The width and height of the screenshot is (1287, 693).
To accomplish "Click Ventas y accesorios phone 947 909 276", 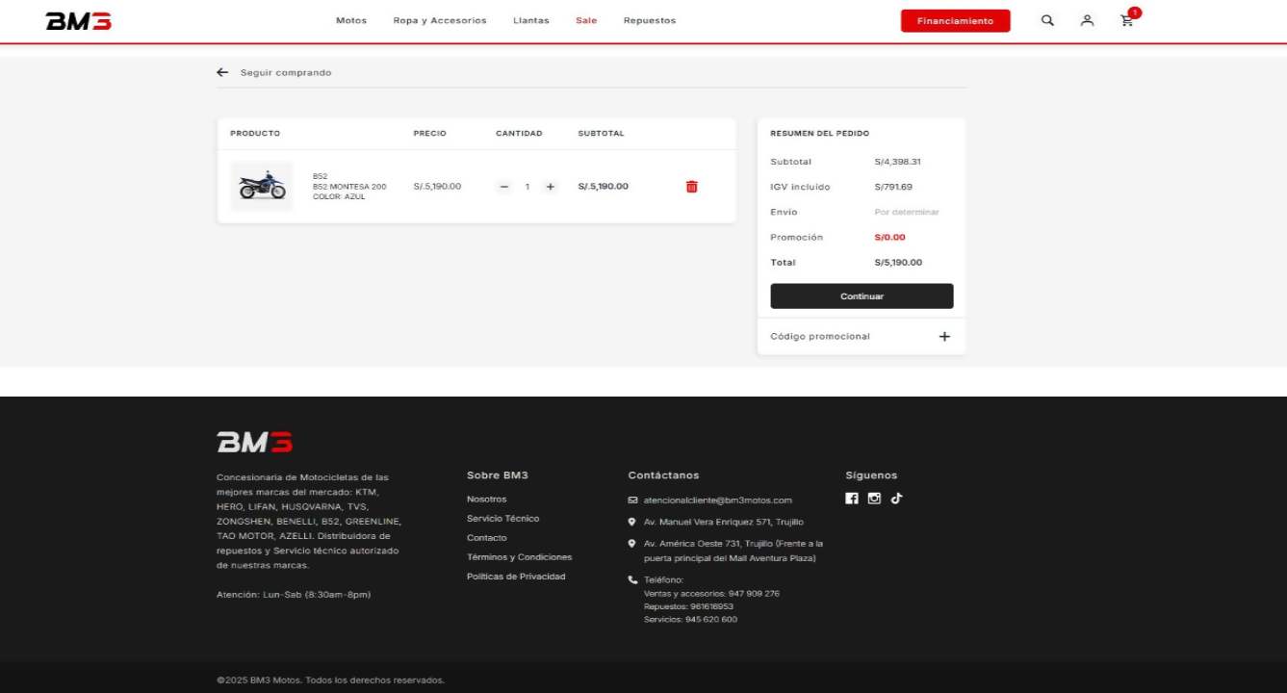I will tap(711, 593).
